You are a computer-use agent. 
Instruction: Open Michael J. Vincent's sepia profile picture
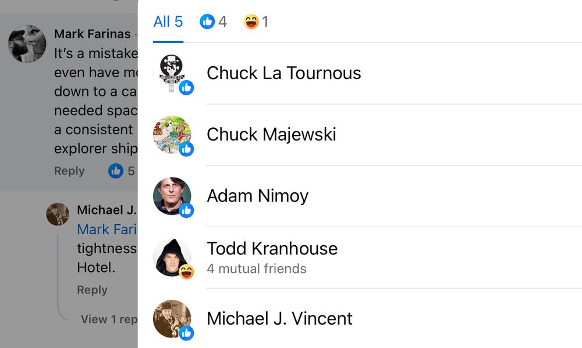tap(172, 319)
